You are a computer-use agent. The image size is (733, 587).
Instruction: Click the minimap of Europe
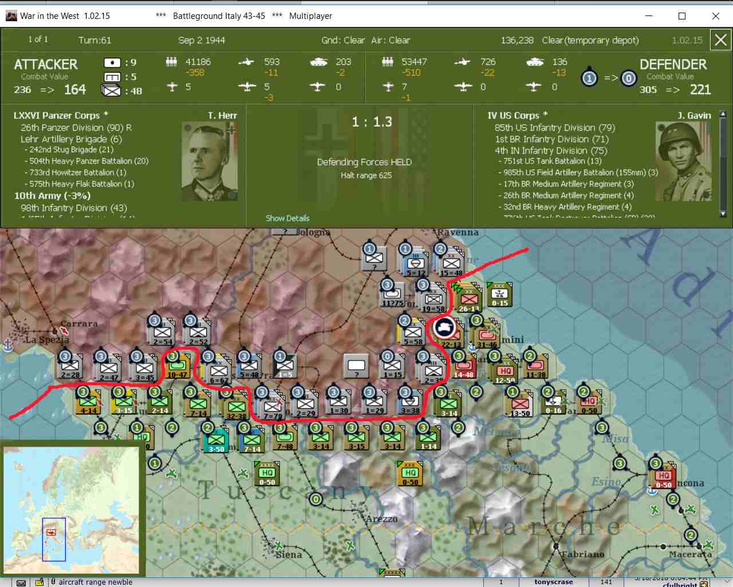click(x=71, y=510)
